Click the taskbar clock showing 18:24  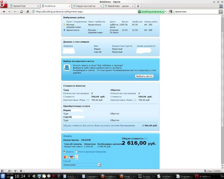tap(20, 176)
